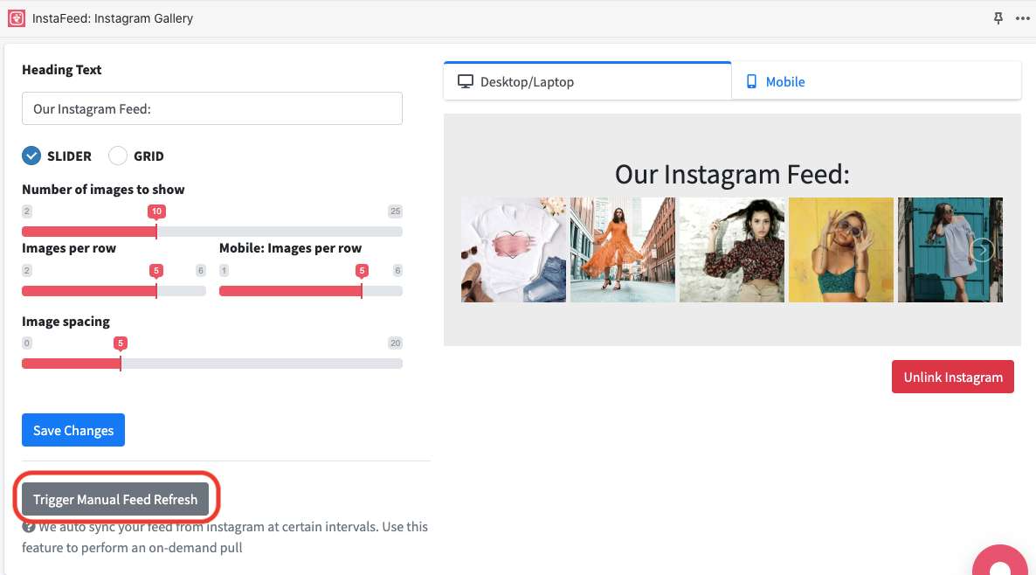The height and width of the screenshot is (575, 1036).
Task: Click the Heading Text input field
Action: coord(211,108)
